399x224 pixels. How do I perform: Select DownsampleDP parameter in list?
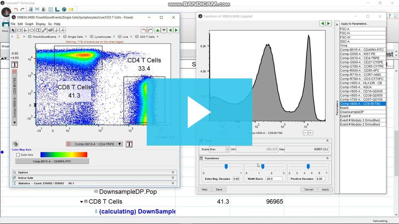coord(362,112)
